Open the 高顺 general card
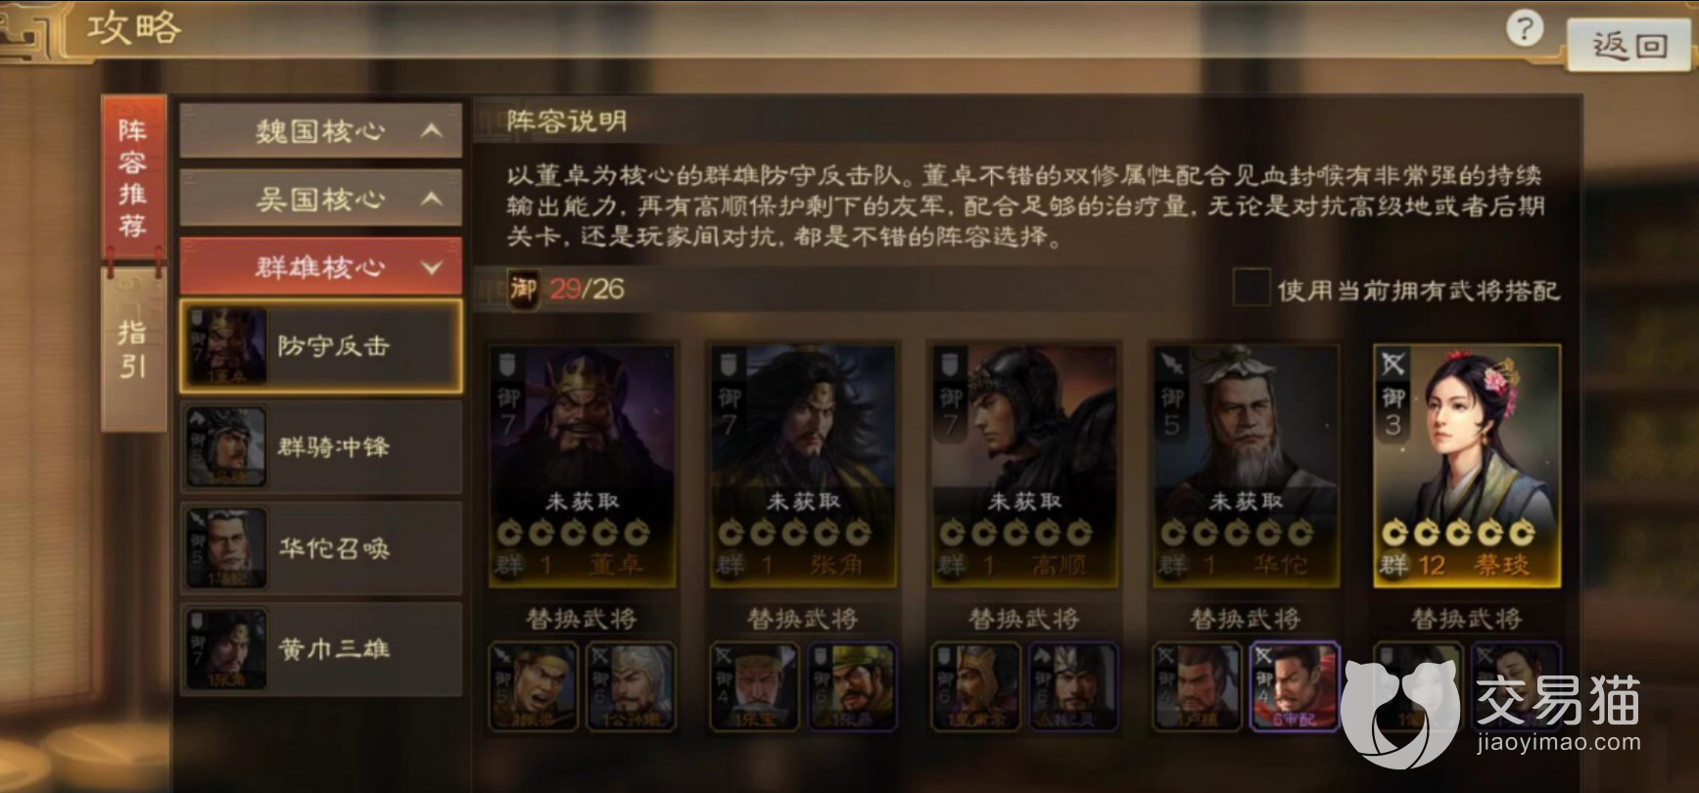The image size is (1699, 793). click(1024, 465)
